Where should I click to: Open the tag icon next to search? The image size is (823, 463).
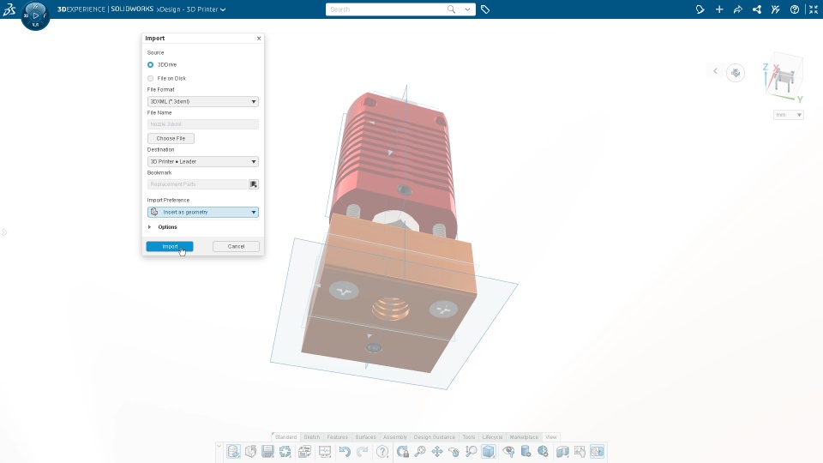tap(485, 9)
